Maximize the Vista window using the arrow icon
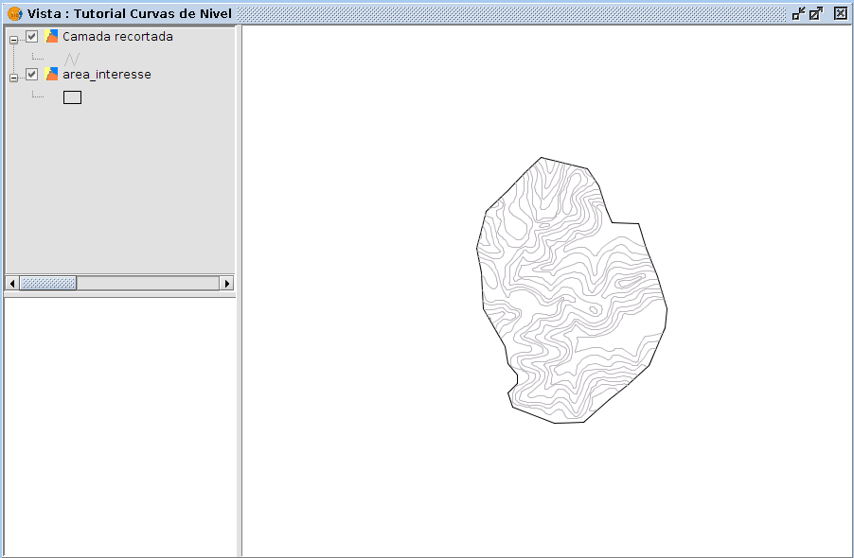This screenshot has width=854, height=558. click(816, 13)
